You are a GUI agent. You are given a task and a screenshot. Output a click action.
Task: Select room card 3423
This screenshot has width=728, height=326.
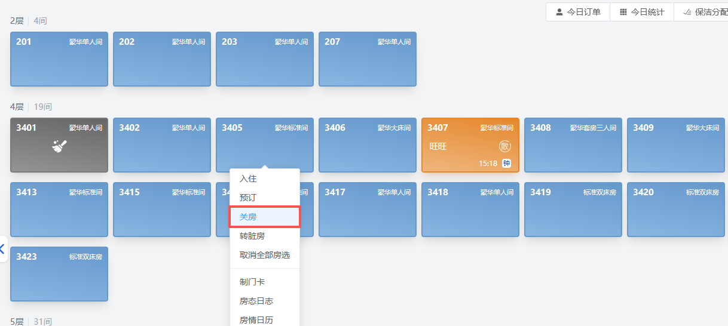pos(59,274)
